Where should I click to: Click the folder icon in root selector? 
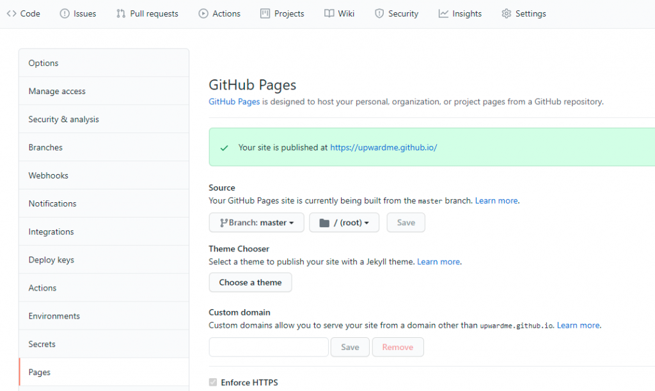(324, 223)
